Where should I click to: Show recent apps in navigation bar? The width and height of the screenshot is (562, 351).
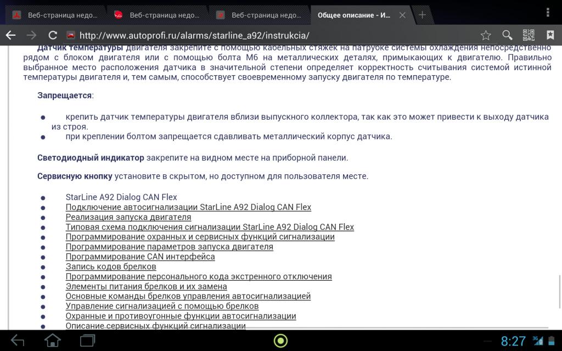pos(87,341)
